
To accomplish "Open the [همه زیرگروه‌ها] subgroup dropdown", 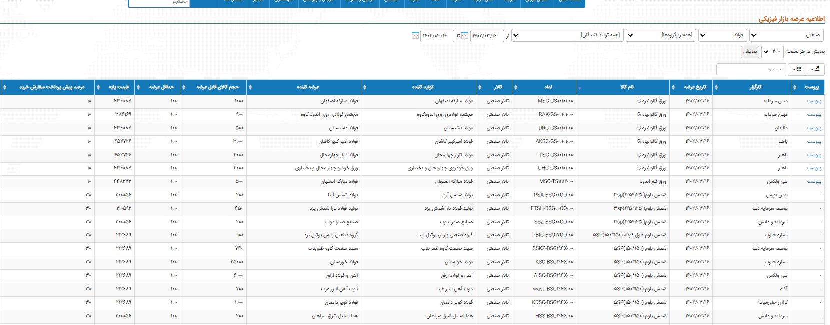I will tap(661, 35).
